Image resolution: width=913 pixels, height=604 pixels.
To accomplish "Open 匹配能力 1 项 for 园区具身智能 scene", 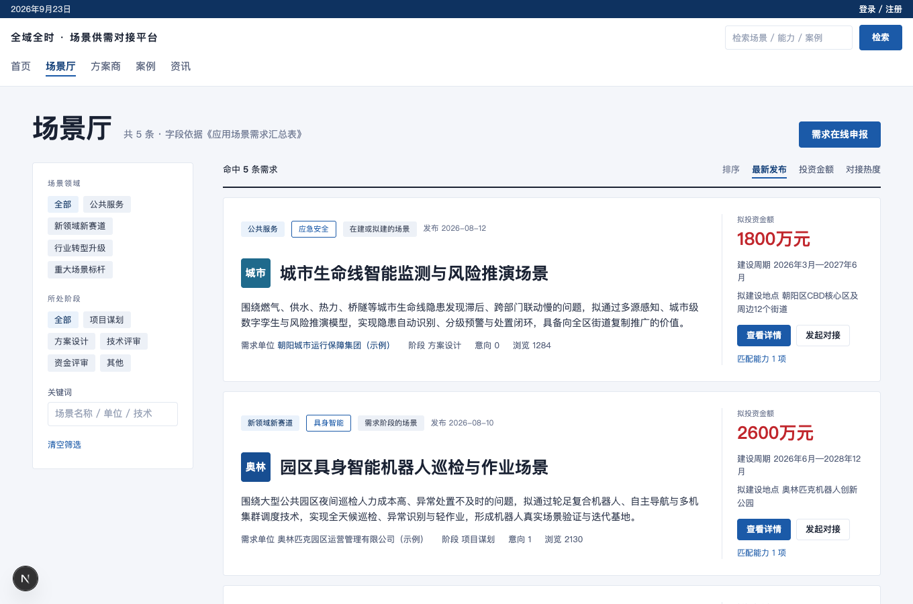I will (x=761, y=553).
